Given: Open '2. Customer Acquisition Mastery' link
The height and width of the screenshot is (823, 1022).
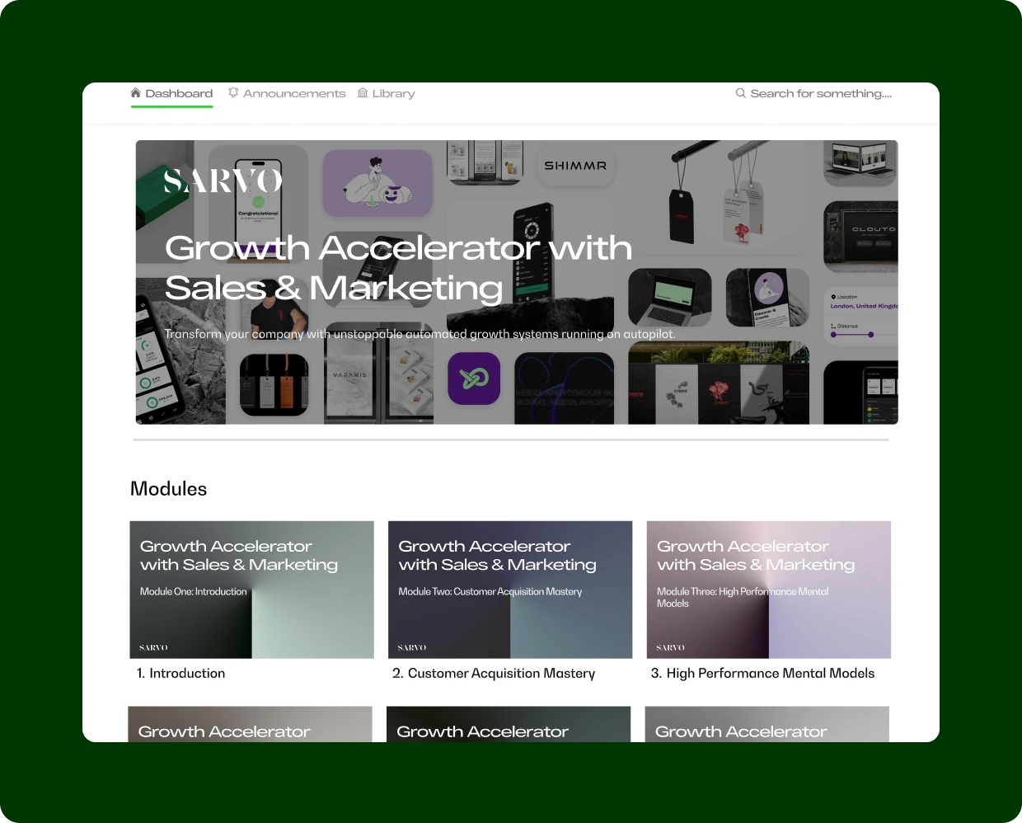Looking at the screenshot, I should (x=494, y=674).
